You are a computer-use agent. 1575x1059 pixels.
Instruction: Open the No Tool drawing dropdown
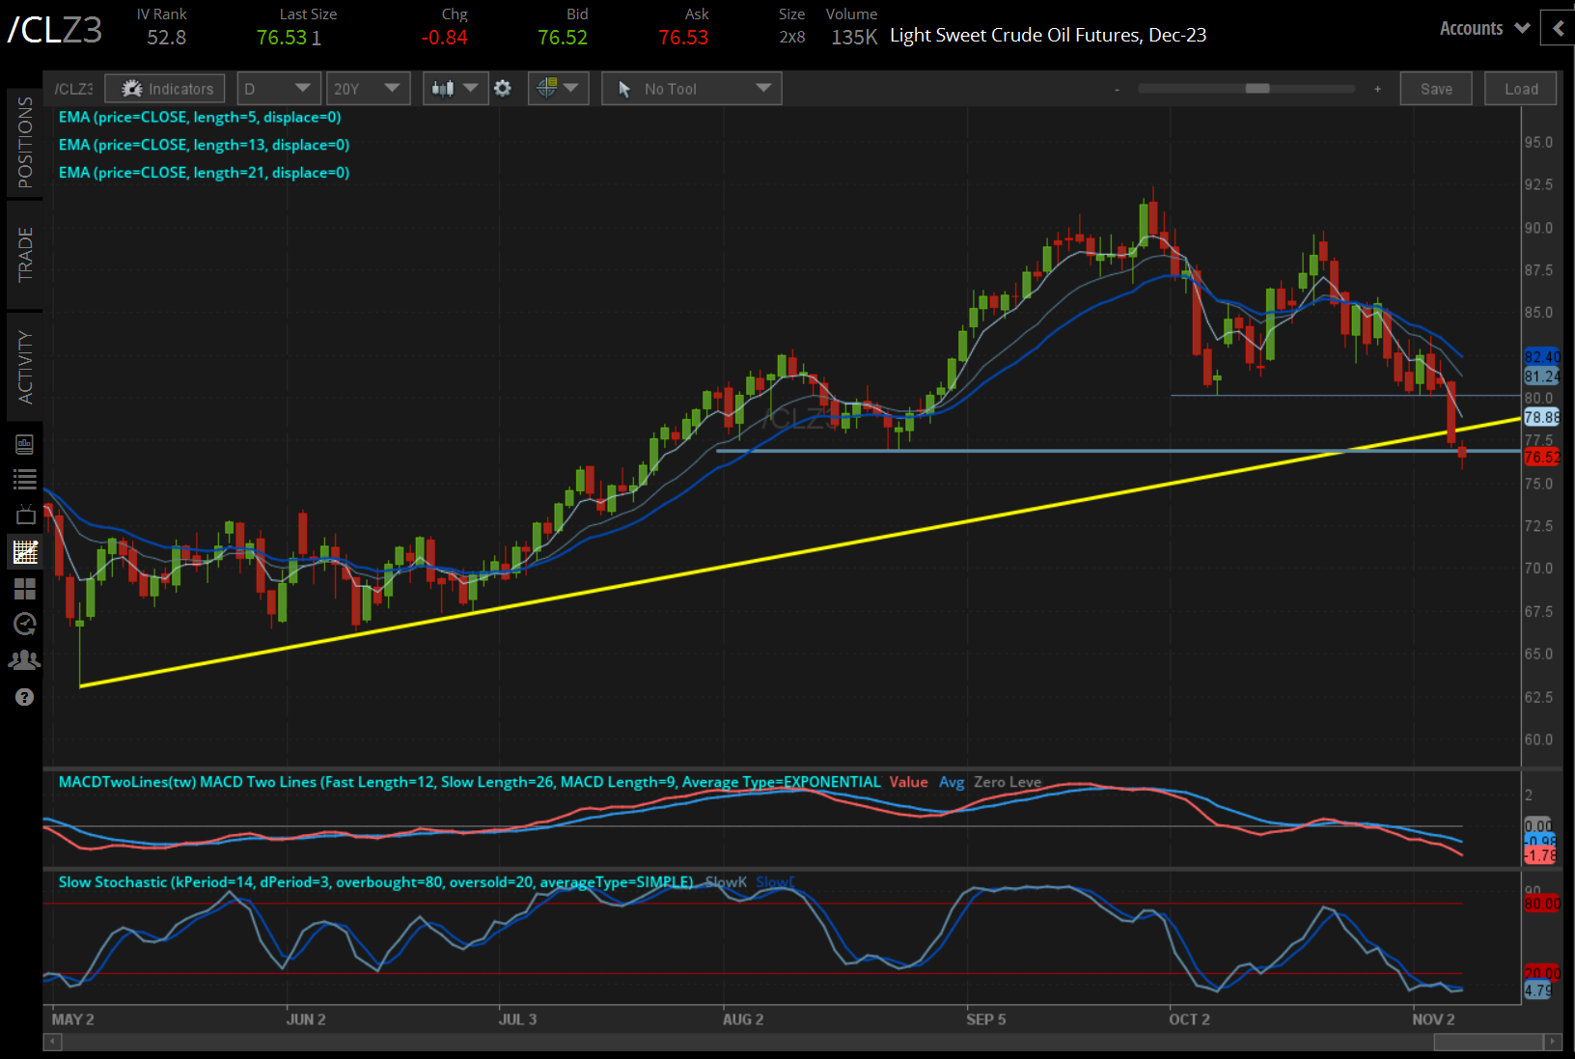tap(691, 88)
